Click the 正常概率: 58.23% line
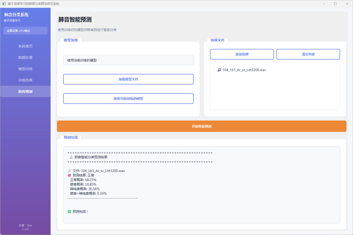 [83, 180]
